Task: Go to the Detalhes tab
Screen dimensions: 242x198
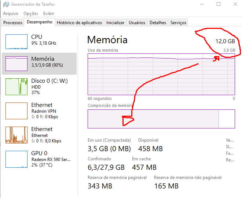Action: [x=158, y=23]
